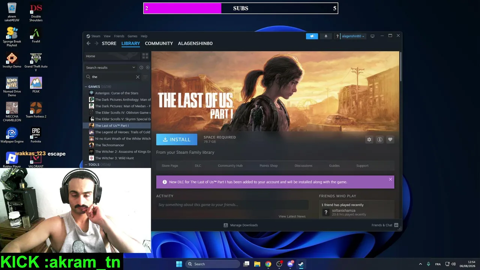480x270 pixels.
Task: Open Discord from the taskbar
Action: [290, 264]
